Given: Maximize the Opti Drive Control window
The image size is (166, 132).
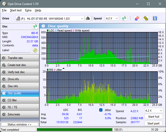Looking at the screenshot, I should (148, 4).
